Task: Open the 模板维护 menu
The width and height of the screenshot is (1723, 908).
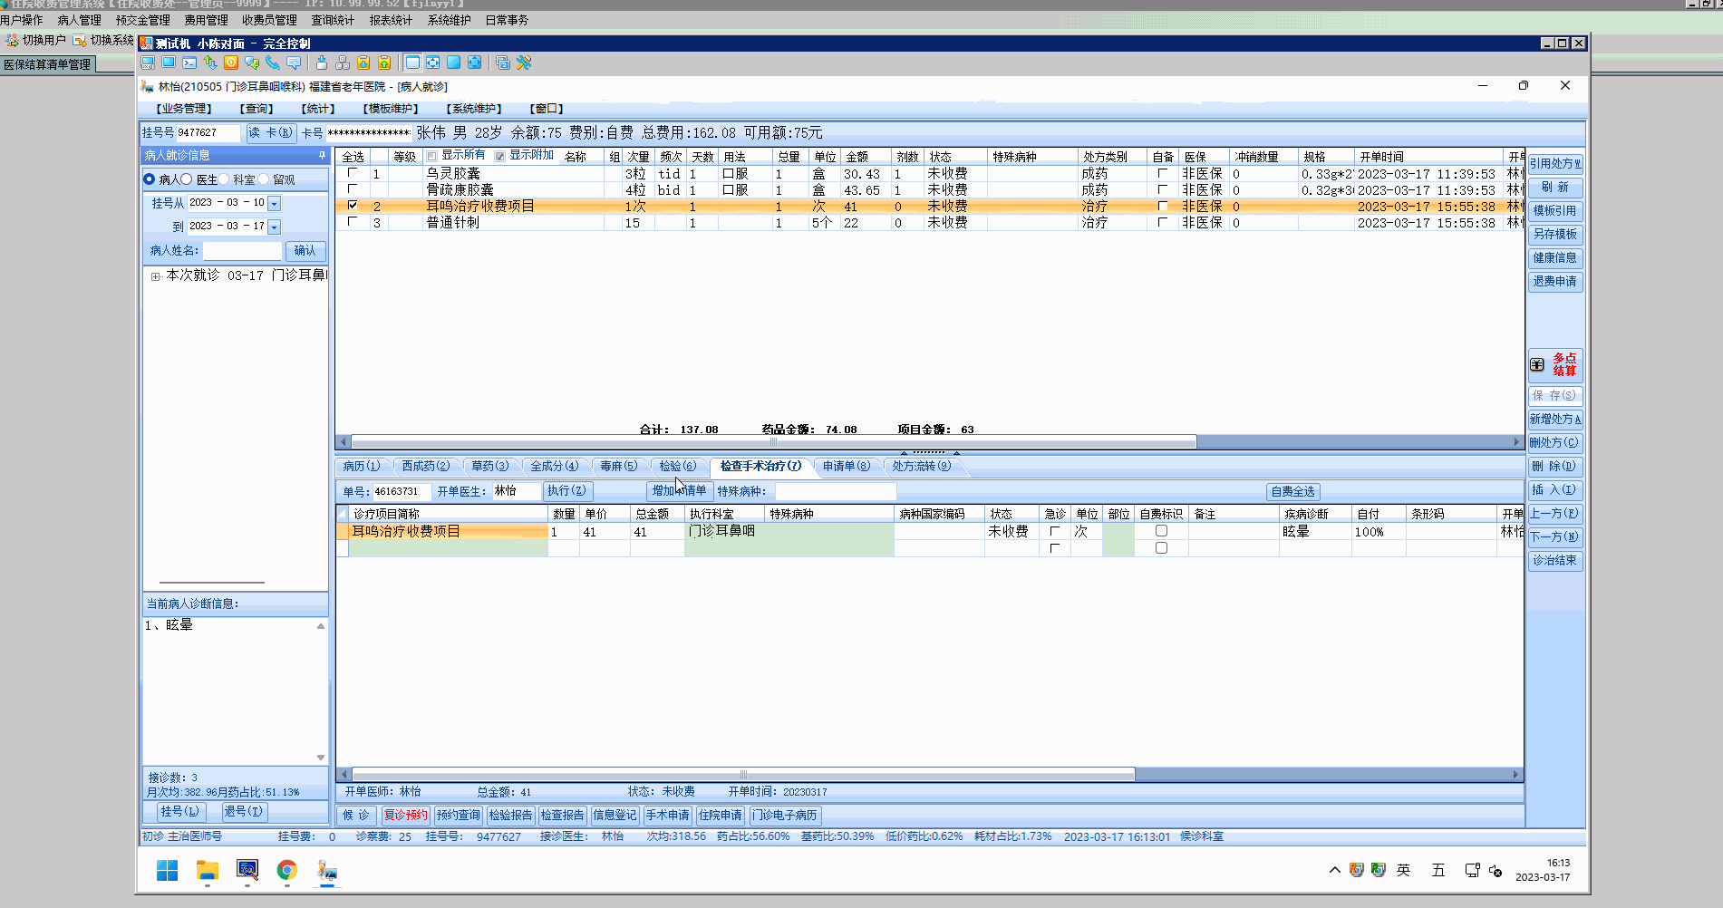Action: (391, 109)
